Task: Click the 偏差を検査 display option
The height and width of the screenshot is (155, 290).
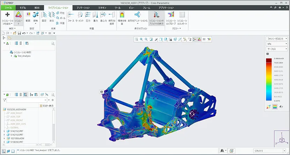Action: click(x=122, y=18)
